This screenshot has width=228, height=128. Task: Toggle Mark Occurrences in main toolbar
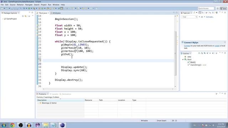pyautogui.click(x=62, y=9)
